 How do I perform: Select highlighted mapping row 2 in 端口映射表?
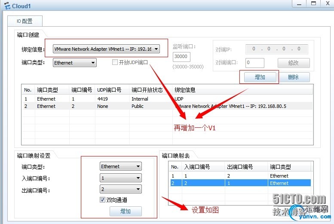tap(240, 183)
